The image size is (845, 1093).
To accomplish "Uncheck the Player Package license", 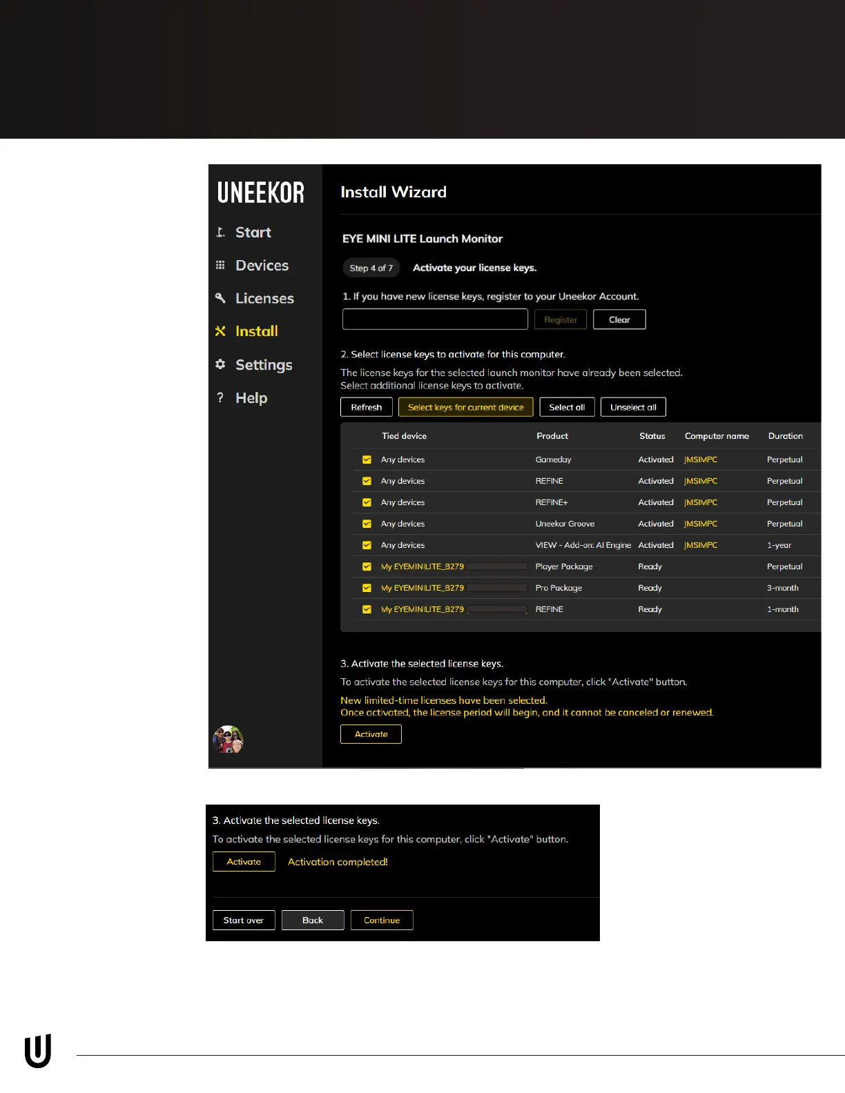I will (367, 567).
